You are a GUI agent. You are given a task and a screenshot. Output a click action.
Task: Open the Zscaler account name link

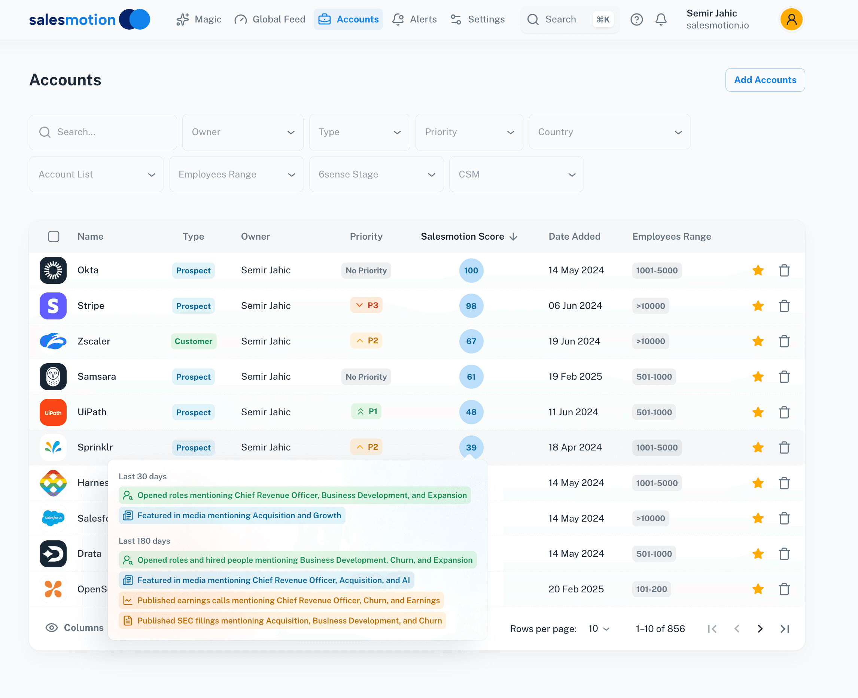point(94,341)
